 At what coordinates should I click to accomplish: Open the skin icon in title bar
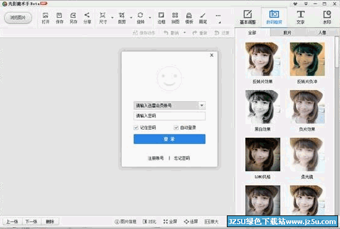tap(295, 4)
